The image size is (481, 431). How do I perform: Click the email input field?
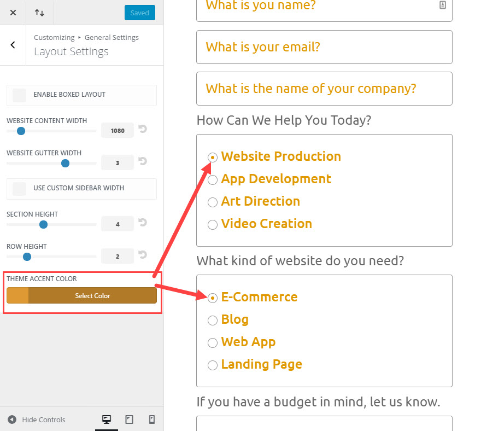[x=324, y=47]
